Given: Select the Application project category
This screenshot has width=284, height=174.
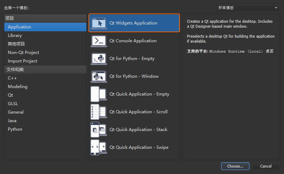Looking at the screenshot, I should click(45, 27).
